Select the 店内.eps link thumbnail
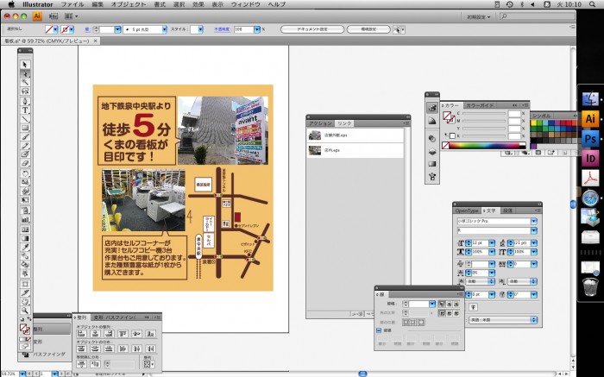 tap(315, 150)
